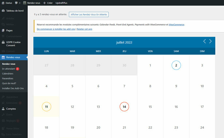Click the De commencer à installer les add-ons link
Image resolution: width=224 pixels, height=138 pixels.
click(56, 29)
